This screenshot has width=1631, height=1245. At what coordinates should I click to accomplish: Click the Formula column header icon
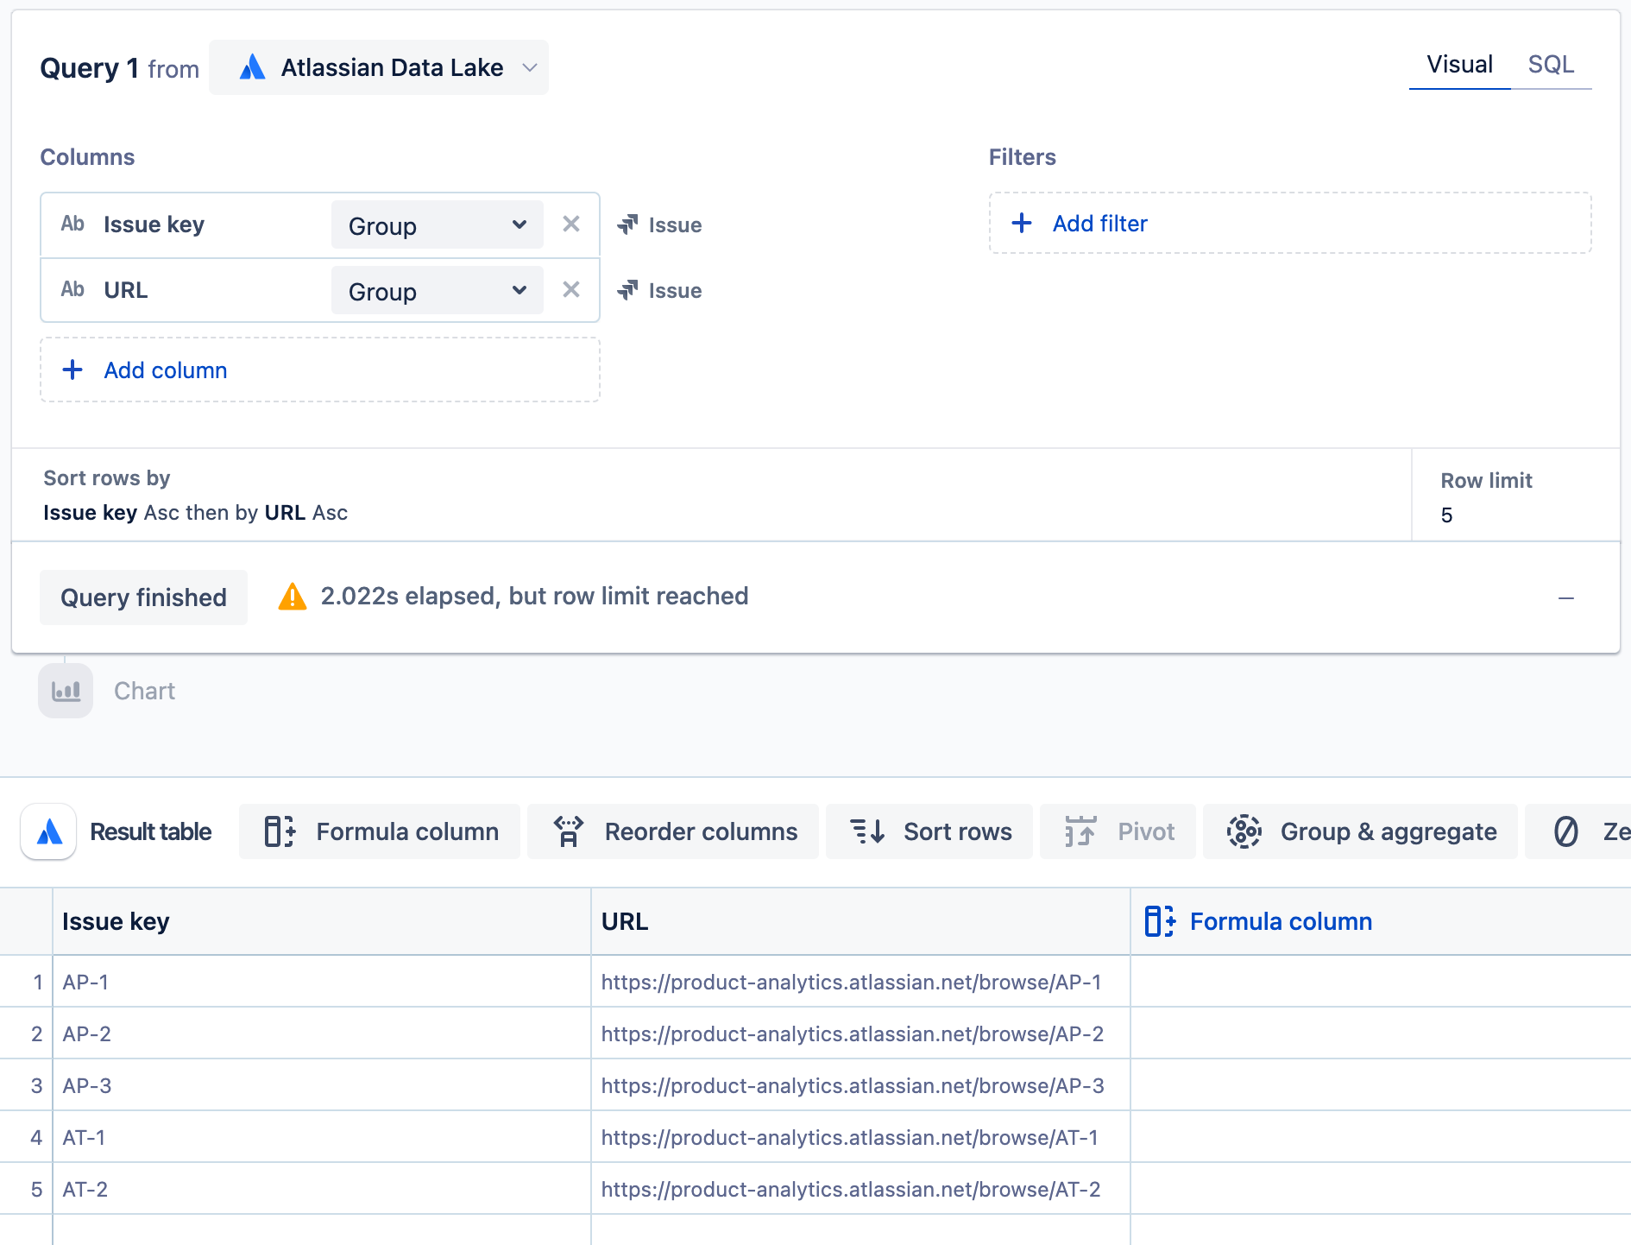[1160, 921]
